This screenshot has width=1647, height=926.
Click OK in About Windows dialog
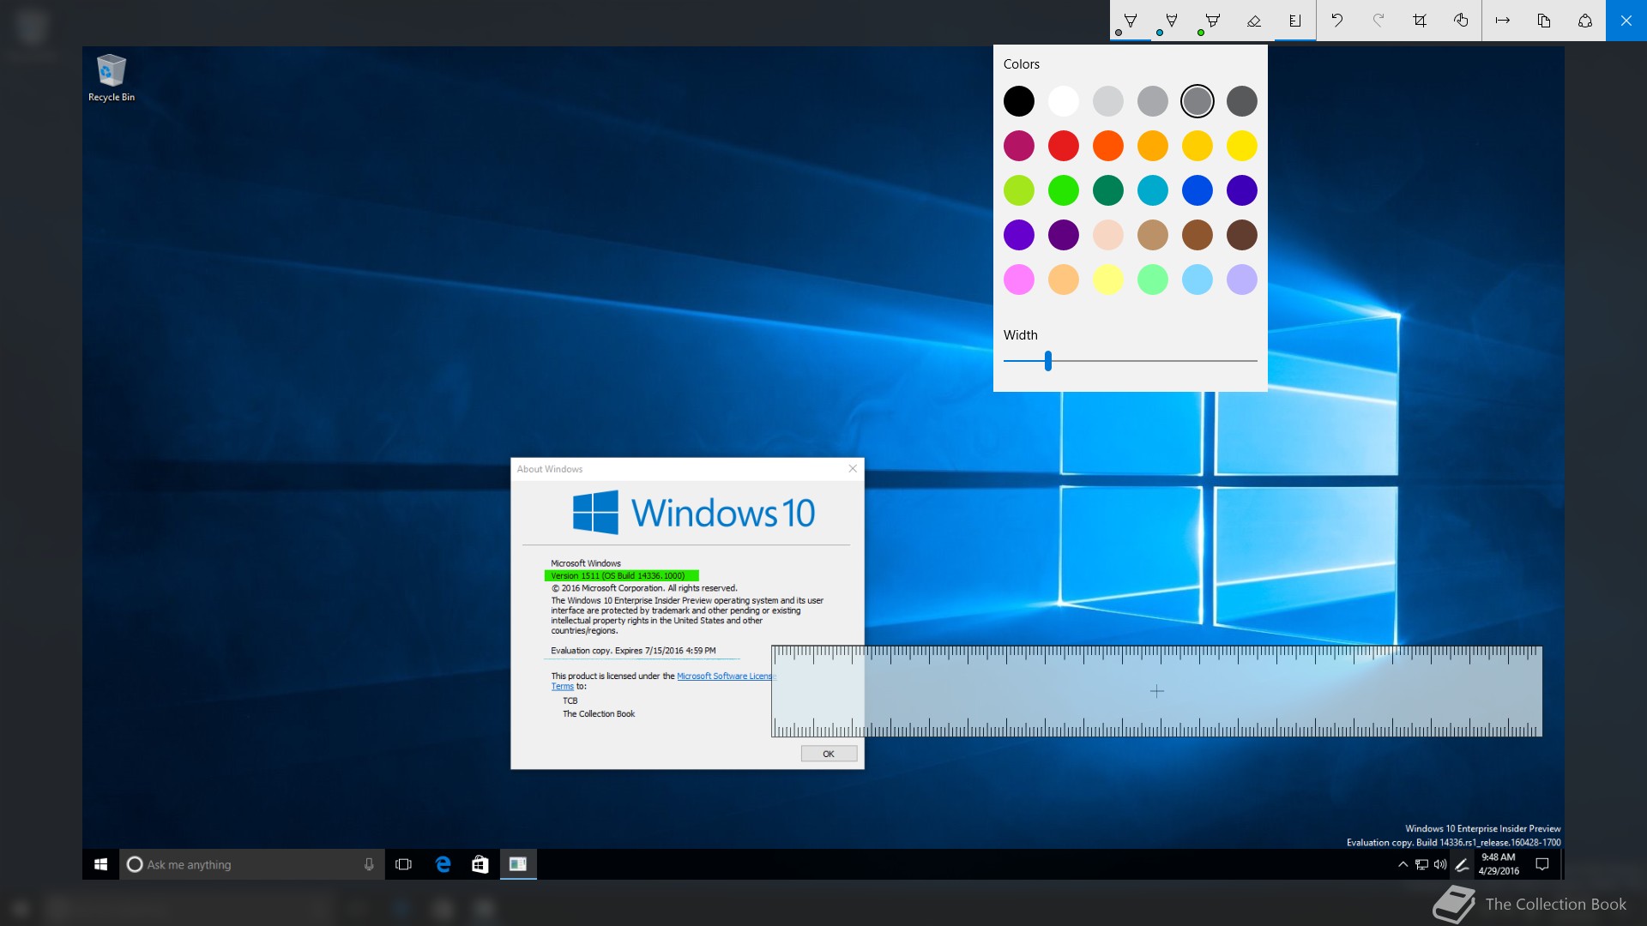coord(829,754)
